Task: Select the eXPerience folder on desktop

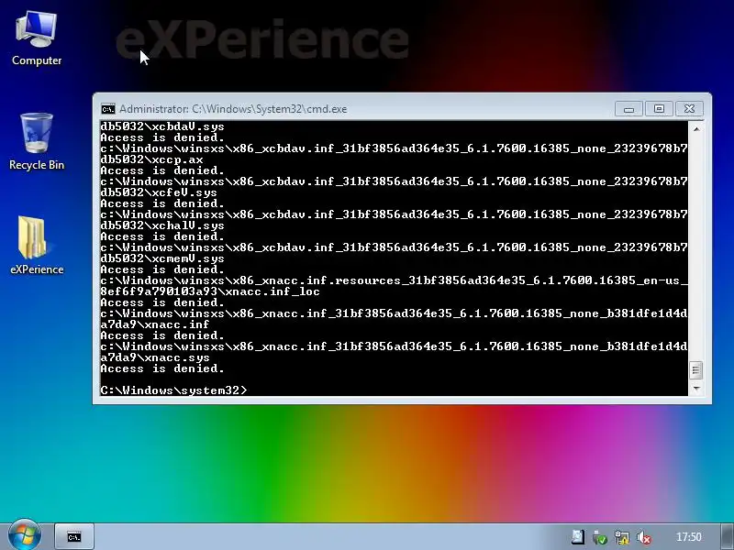Action: (x=37, y=246)
